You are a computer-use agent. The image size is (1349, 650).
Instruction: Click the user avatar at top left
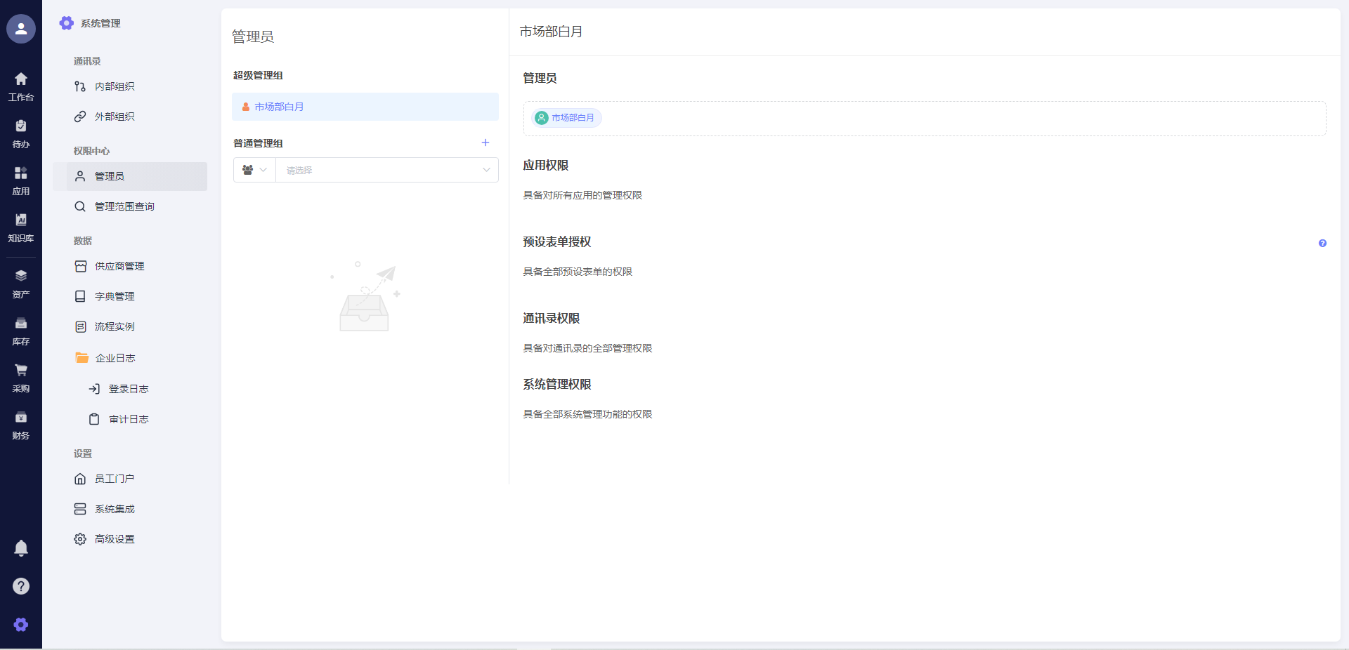coord(21,29)
